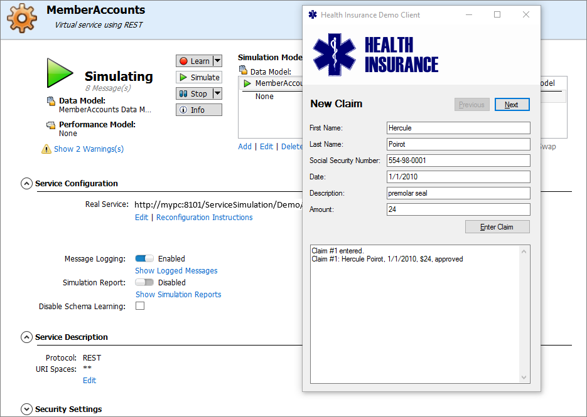
Task: Click the Info button
Action: (199, 110)
